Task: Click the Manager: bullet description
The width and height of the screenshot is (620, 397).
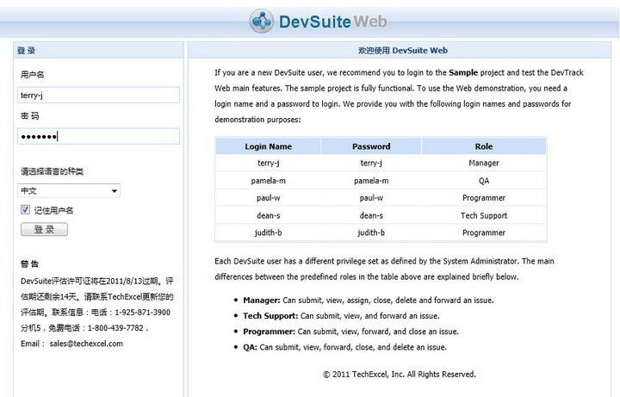Action: click(369, 301)
